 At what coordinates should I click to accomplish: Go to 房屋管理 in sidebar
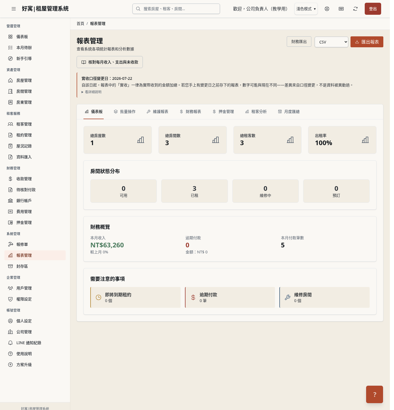pos(35,80)
